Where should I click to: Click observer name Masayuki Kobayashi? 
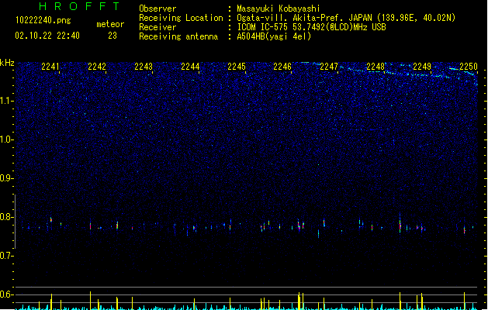coord(279,9)
